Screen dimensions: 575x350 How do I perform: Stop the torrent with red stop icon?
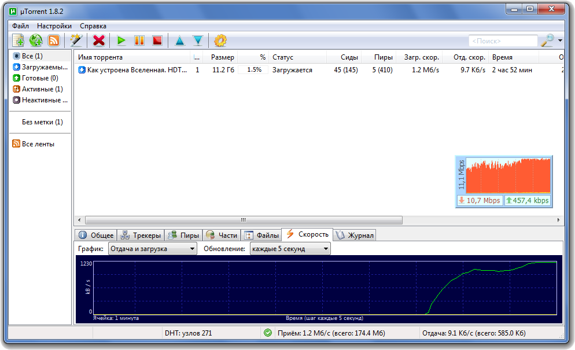157,40
